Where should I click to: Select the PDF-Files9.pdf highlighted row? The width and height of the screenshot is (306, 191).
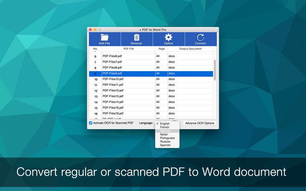[129, 73]
